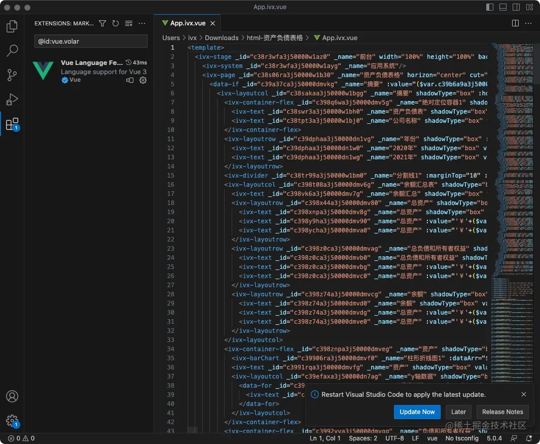The width and height of the screenshot is (540, 444).
Task: Toggle the secondary side bar layout icon
Action: [516, 7]
